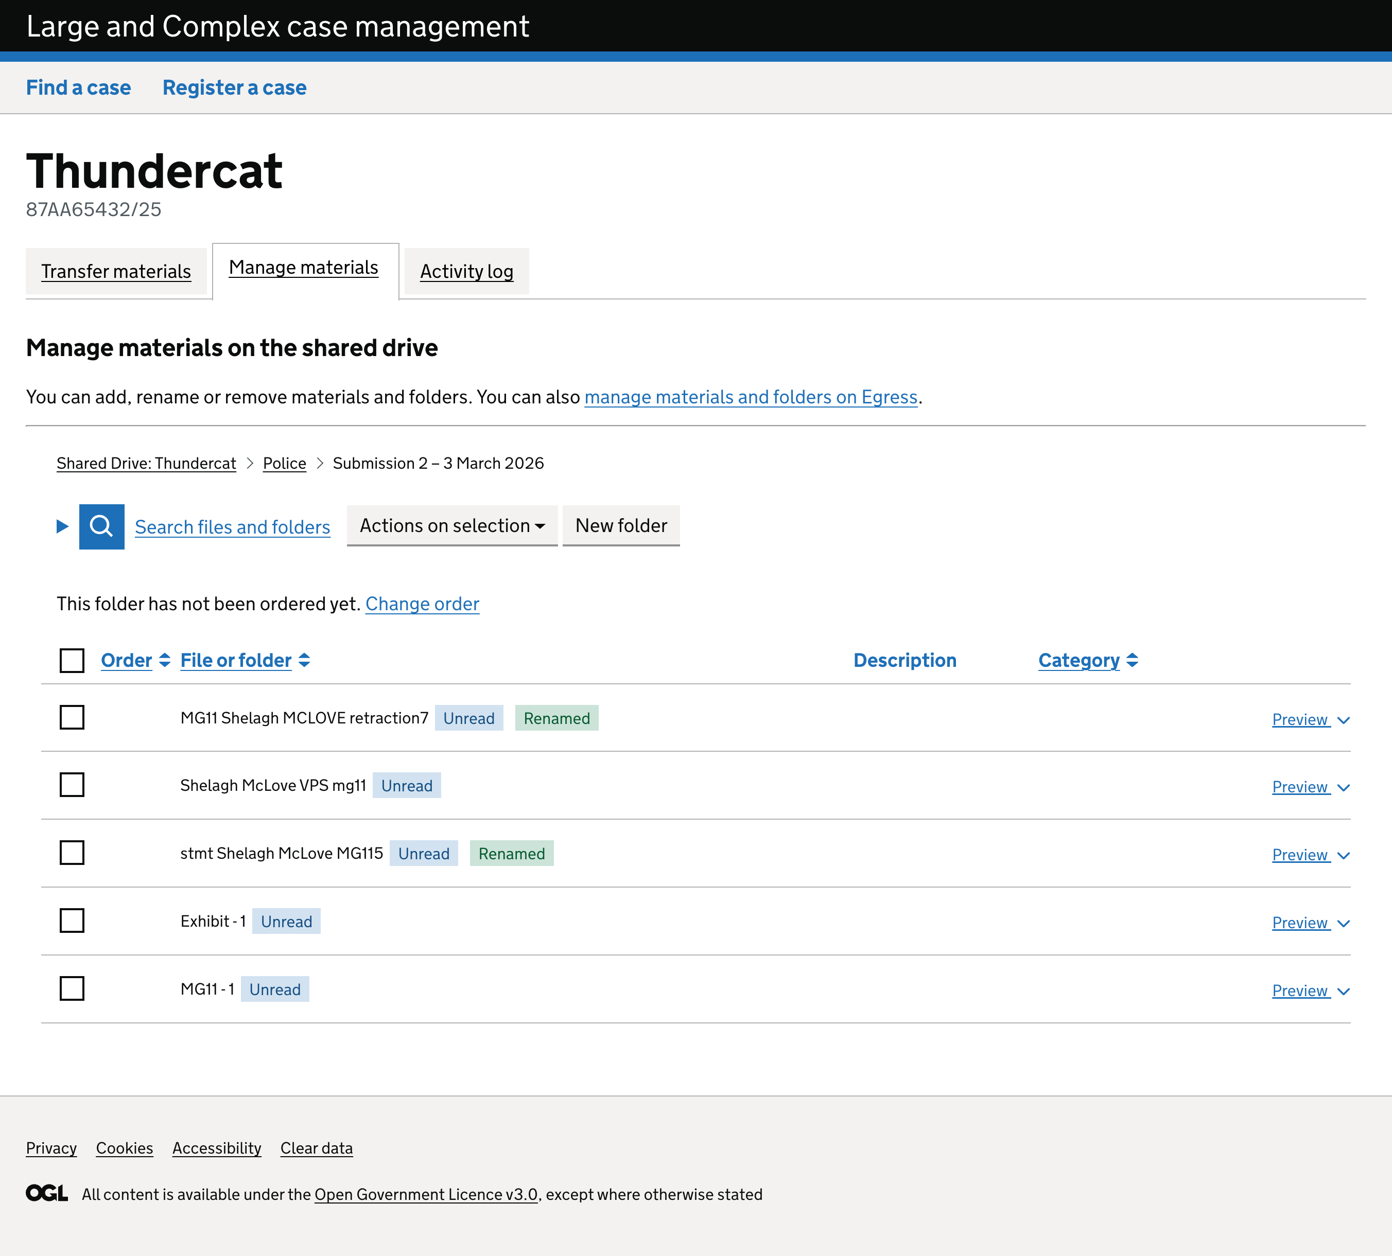
Task: Navigate to Shared Drive: Thundercat breadcrumb
Action: 146,463
